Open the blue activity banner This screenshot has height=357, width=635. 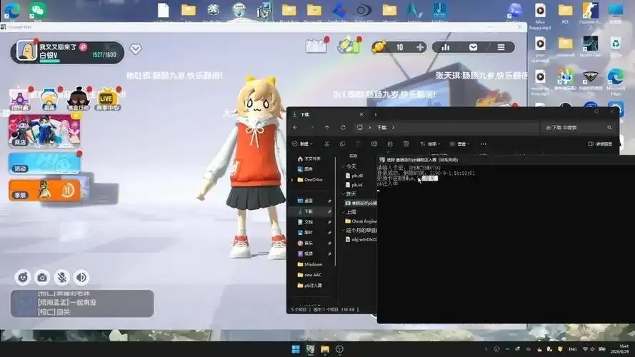(44, 163)
